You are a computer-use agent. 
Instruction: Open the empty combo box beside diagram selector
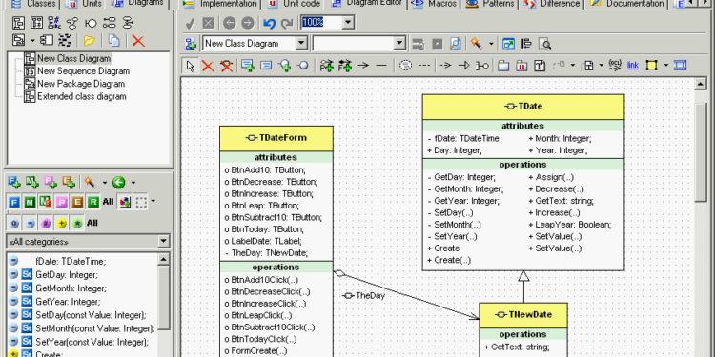(399, 44)
